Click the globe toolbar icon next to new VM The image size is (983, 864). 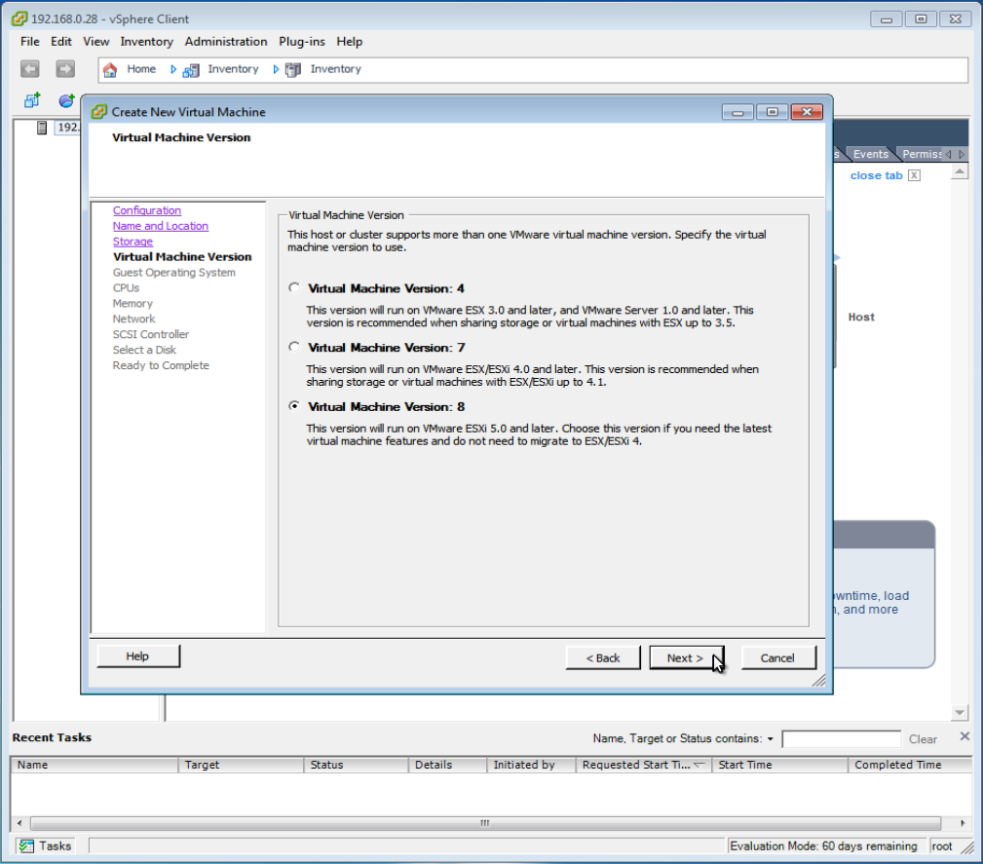(66, 100)
